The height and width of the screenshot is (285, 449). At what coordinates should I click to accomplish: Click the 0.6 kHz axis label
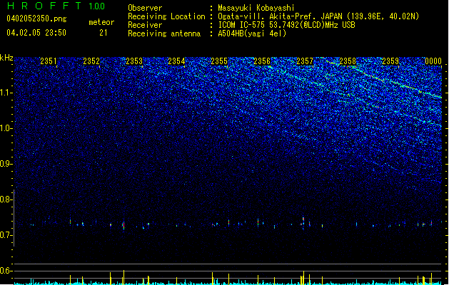pos(6,271)
